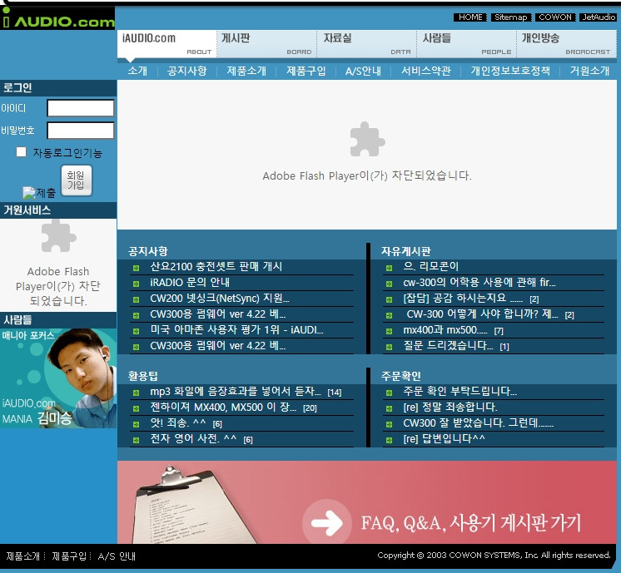Open the 활용팁 section heading
The width and height of the screenshot is (621, 573).
click(142, 376)
